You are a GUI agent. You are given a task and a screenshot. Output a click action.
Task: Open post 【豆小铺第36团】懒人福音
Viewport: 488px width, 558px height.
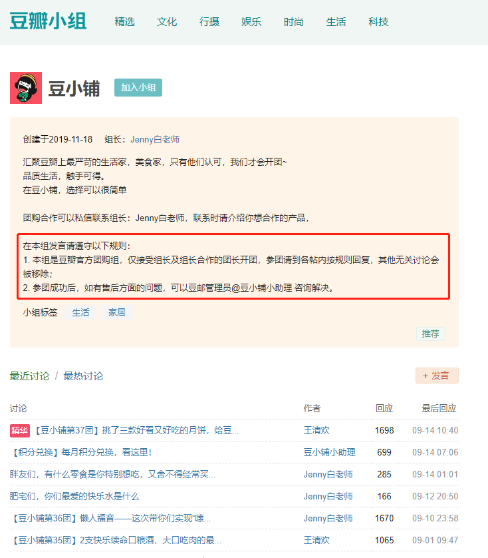pyautogui.click(x=110, y=519)
